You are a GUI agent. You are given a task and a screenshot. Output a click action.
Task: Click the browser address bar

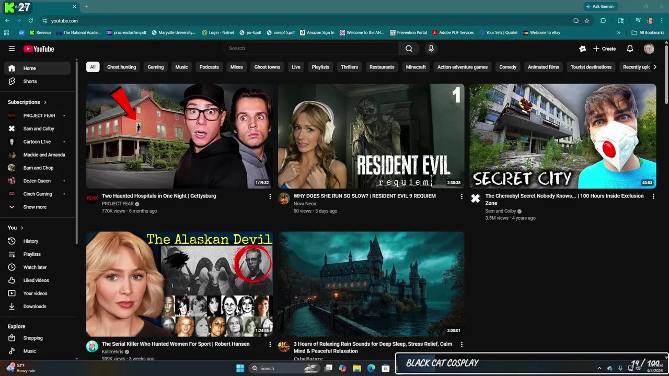click(x=308, y=20)
